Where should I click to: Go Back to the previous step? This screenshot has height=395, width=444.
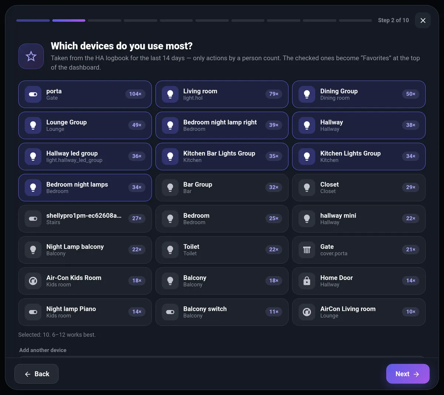(37, 374)
